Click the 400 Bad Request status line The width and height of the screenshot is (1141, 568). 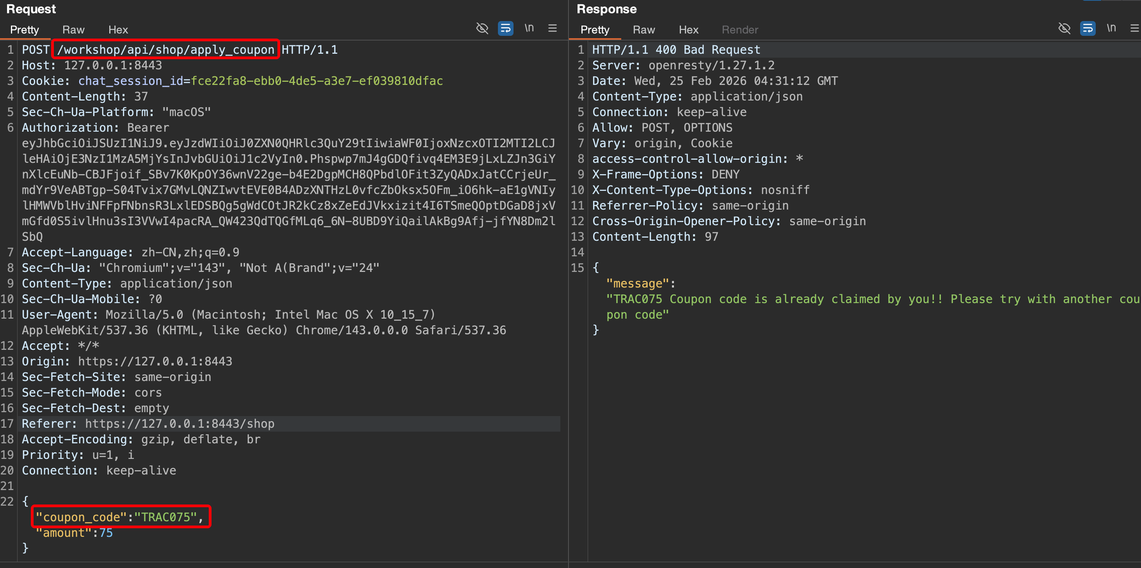676,49
